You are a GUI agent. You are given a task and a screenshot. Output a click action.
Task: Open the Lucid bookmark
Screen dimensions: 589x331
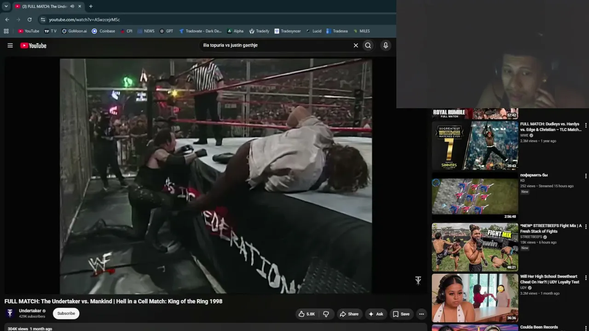pyautogui.click(x=313, y=31)
